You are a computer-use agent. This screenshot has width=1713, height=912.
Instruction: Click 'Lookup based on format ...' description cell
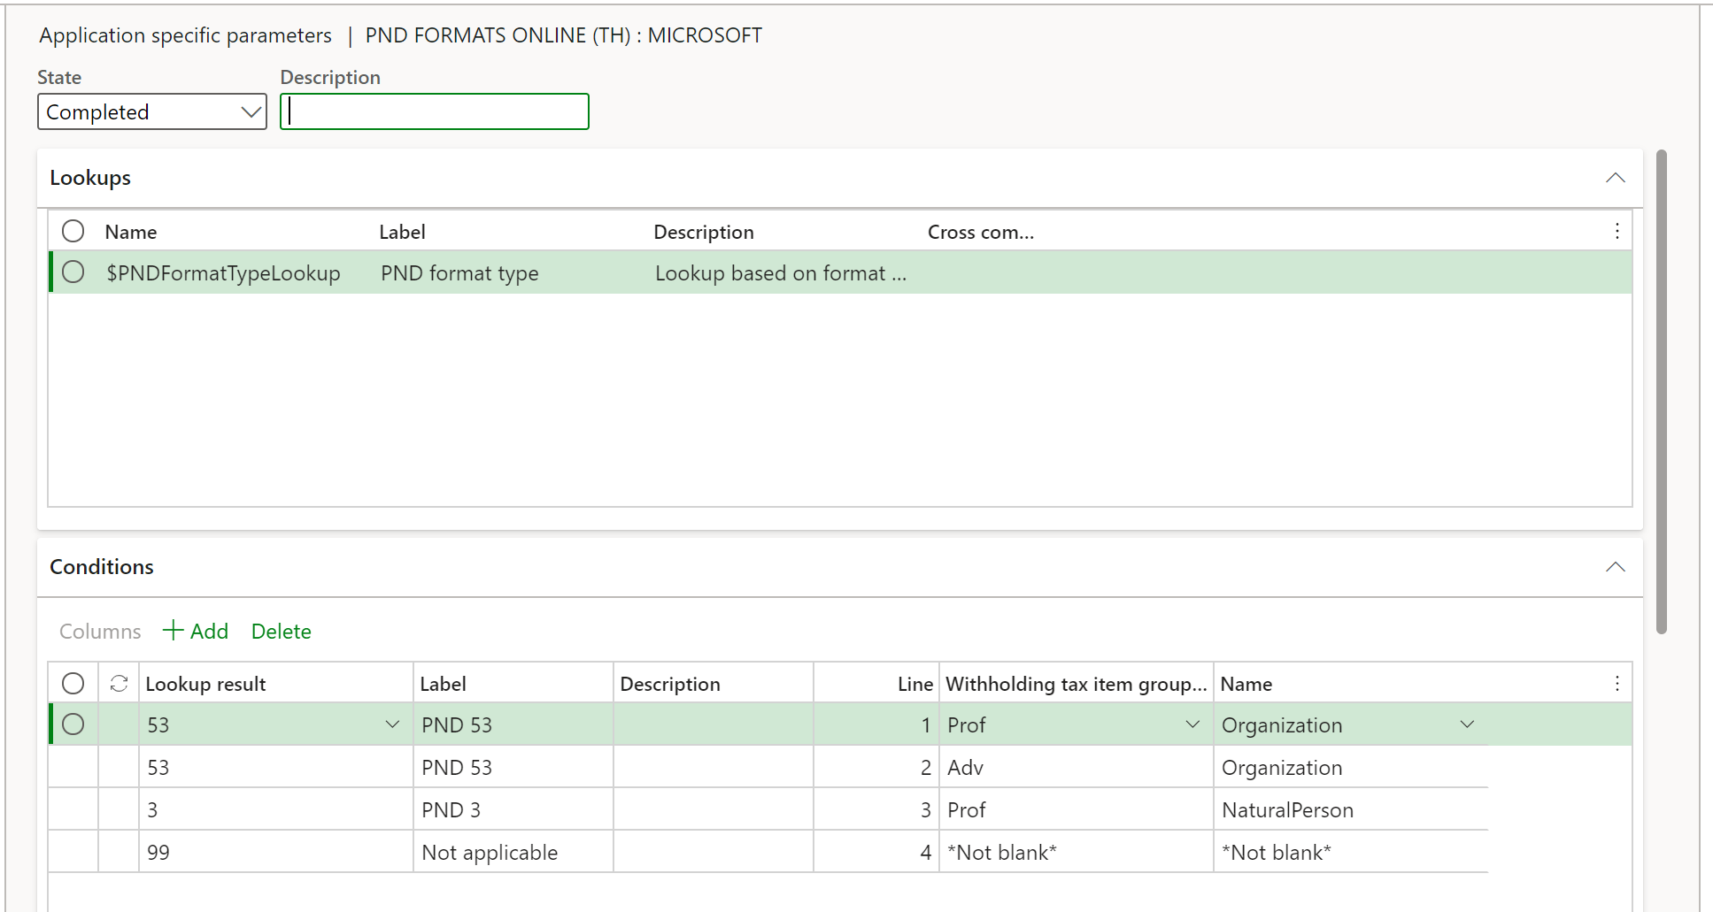(x=781, y=273)
